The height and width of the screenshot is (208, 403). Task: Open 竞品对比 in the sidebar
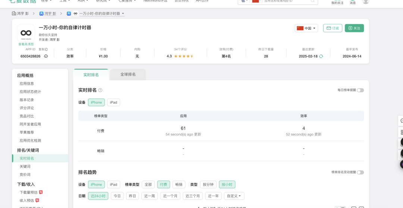coord(27,116)
